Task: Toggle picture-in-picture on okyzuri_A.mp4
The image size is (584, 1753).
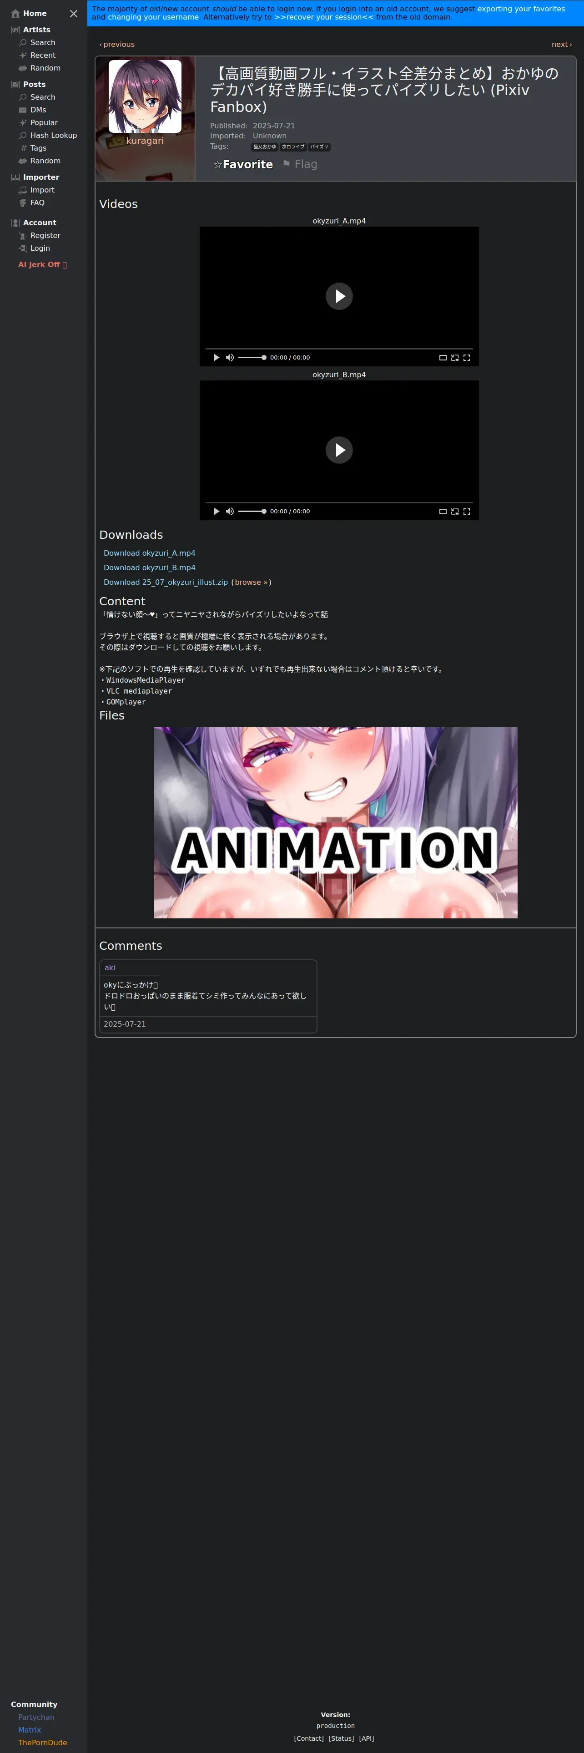Action: click(455, 357)
